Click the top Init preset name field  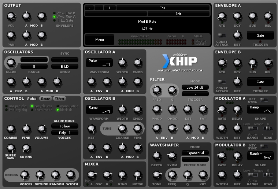pyautogui.click(x=163, y=8)
